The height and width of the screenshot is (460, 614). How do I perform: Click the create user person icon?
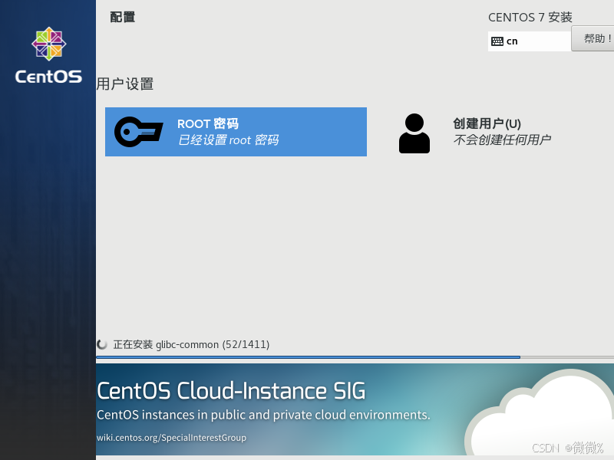pyautogui.click(x=414, y=133)
